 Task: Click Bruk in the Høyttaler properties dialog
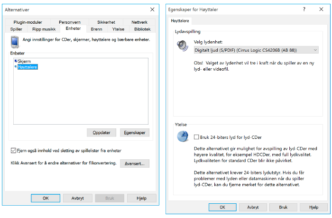coord(283,207)
